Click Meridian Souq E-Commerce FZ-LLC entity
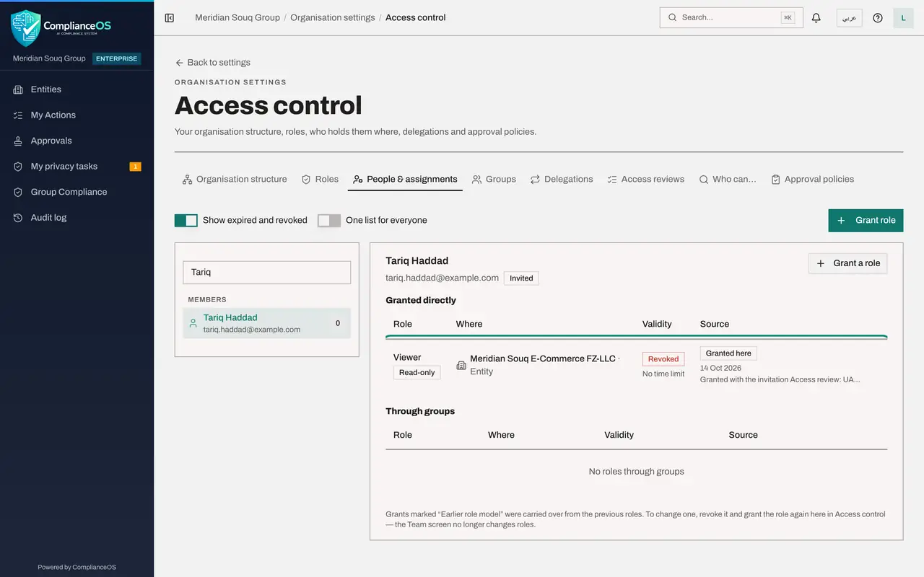924x577 pixels. (x=542, y=358)
